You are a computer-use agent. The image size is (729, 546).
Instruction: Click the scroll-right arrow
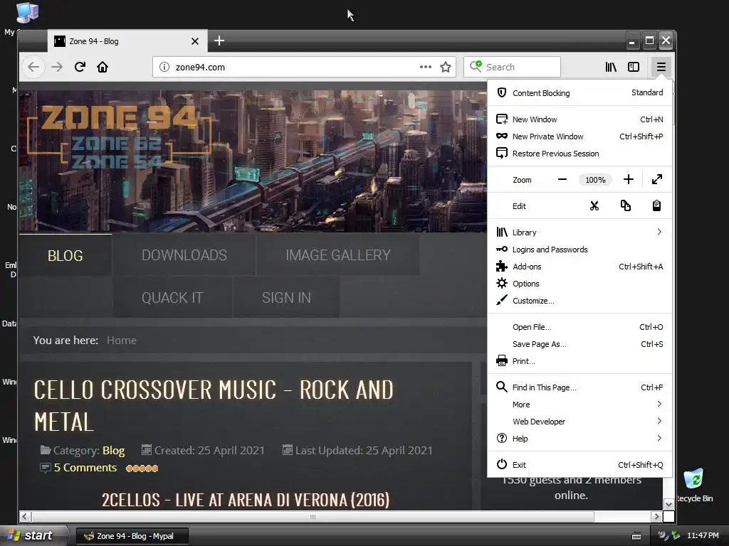pyautogui.click(x=656, y=517)
